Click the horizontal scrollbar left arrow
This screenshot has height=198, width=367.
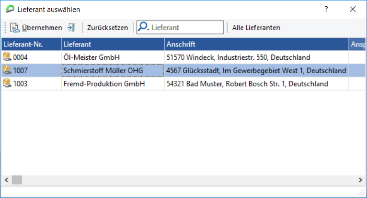click(7, 180)
